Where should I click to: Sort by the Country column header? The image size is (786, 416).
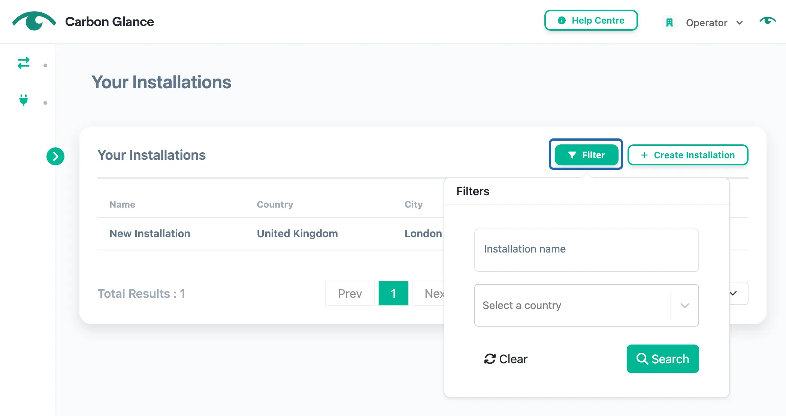click(275, 204)
